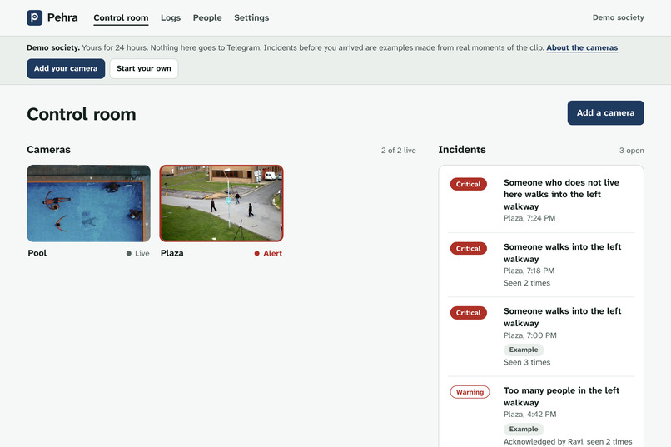Viewport: 671px width, 447px height.
Task: Click 'Seen 2 times' text
Action: 527,283
